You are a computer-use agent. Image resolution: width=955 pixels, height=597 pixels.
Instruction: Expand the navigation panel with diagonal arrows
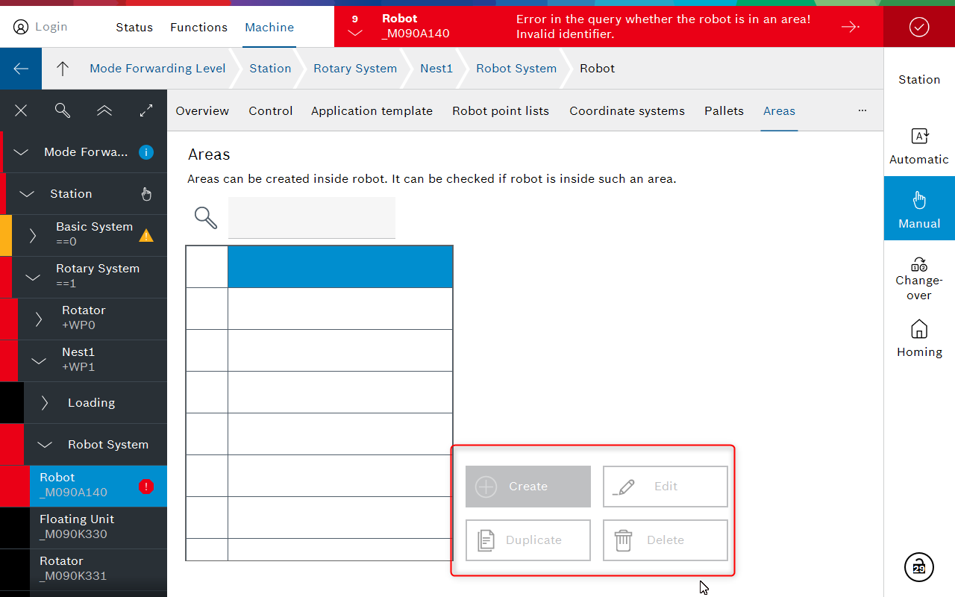(146, 110)
